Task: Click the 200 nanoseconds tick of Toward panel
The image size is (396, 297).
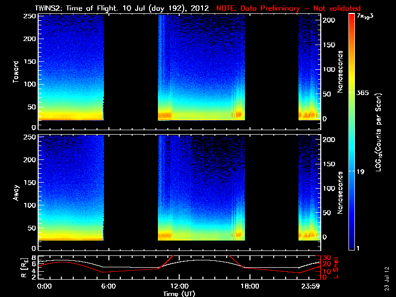Action: coord(329,20)
